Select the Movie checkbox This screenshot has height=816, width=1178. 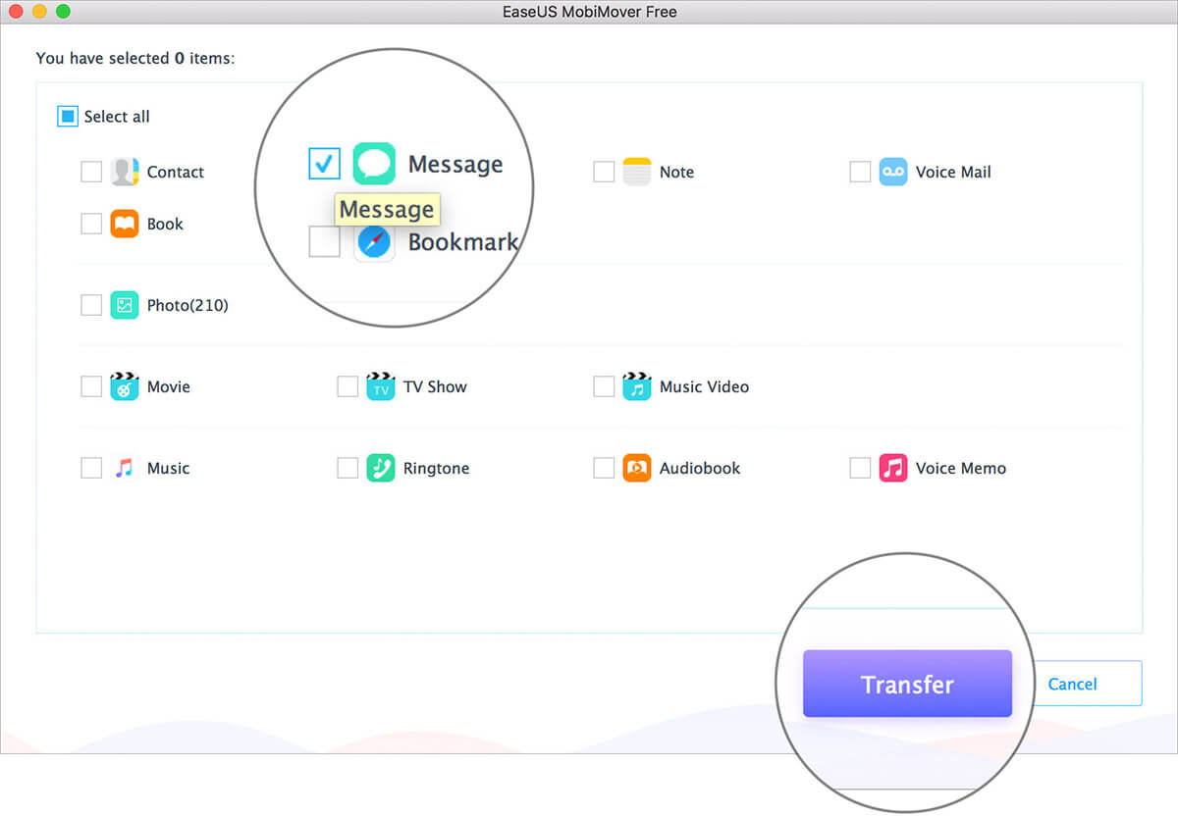91,386
